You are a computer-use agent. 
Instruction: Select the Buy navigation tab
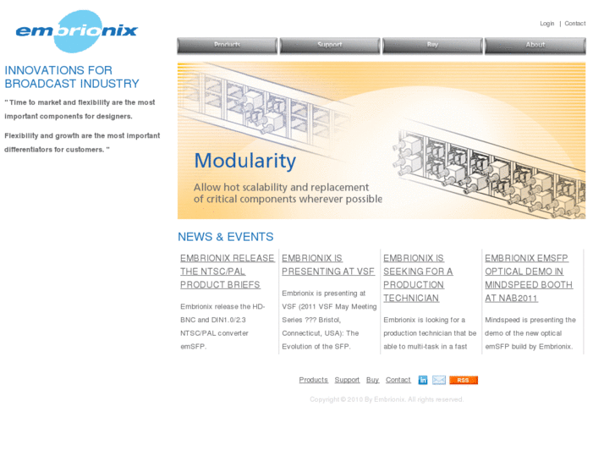click(432, 46)
